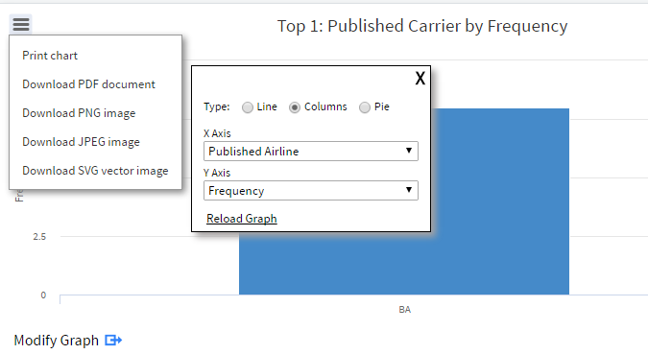Close the graph settings popup with X

point(420,78)
